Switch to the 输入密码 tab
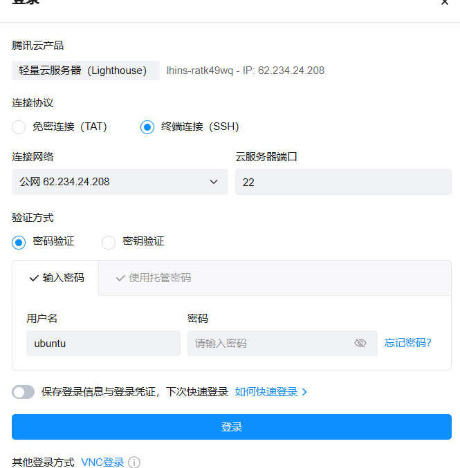 (55, 278)
